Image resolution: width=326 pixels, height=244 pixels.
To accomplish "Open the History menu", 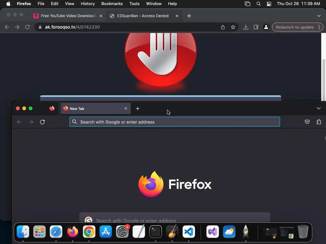I will point(88,3).
